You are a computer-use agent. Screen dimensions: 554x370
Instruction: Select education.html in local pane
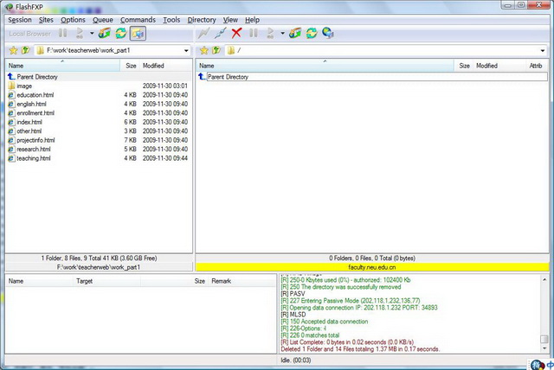pos(99,95)
